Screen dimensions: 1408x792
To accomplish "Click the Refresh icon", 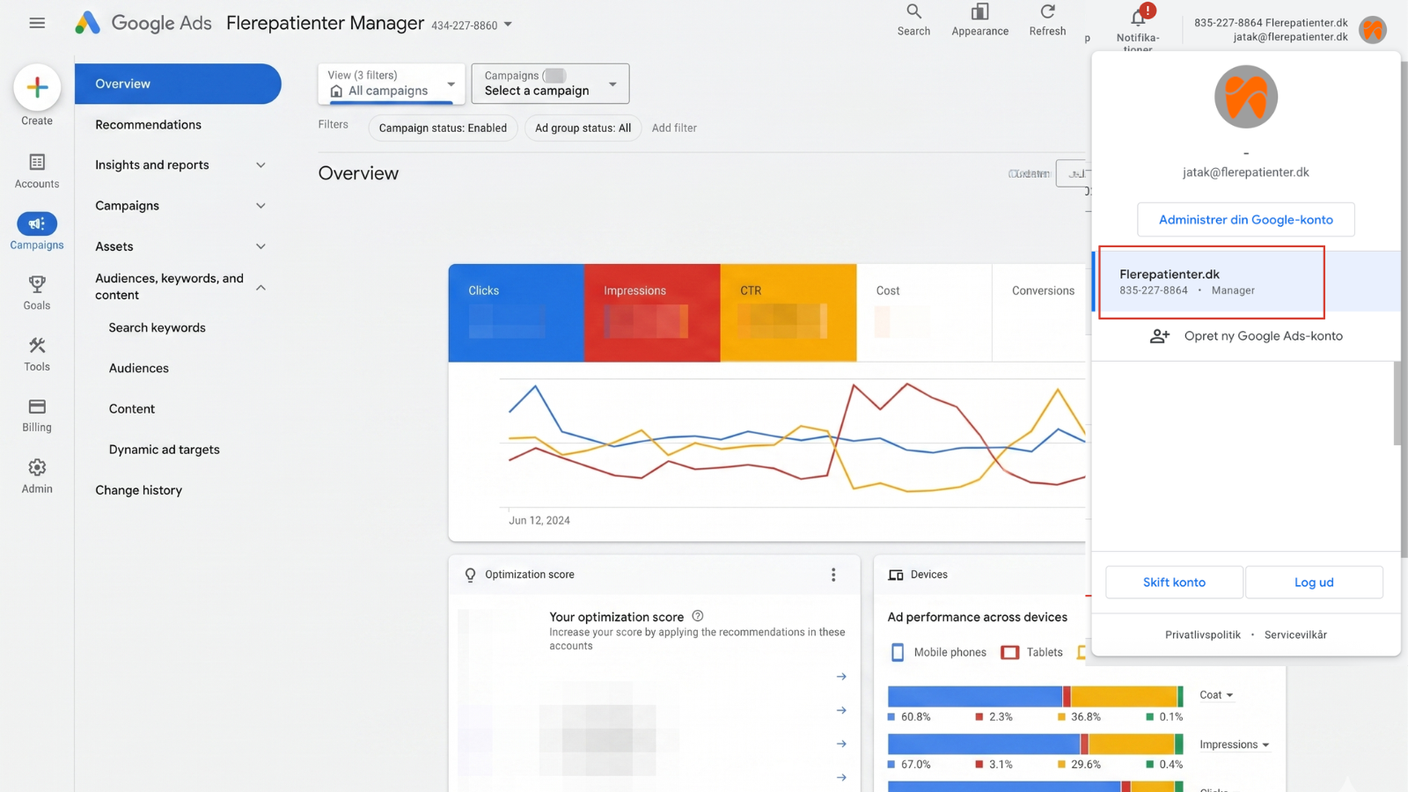I will tap(1047, 12).
